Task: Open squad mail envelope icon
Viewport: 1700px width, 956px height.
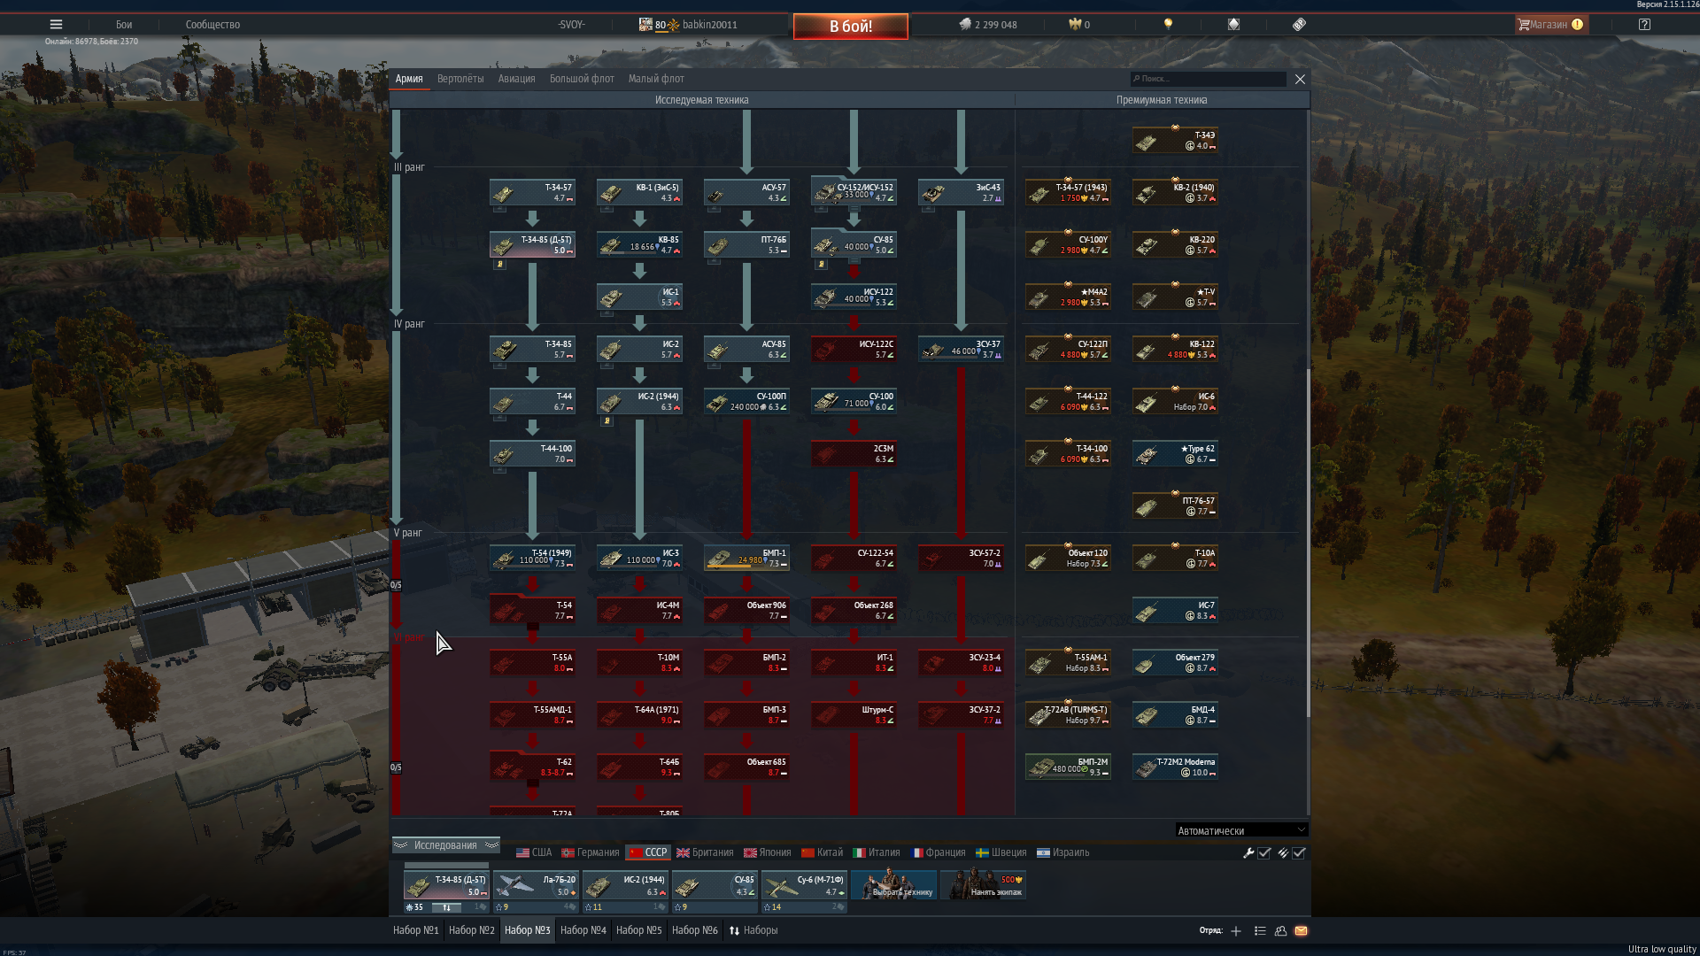Action: (1301, 930)
